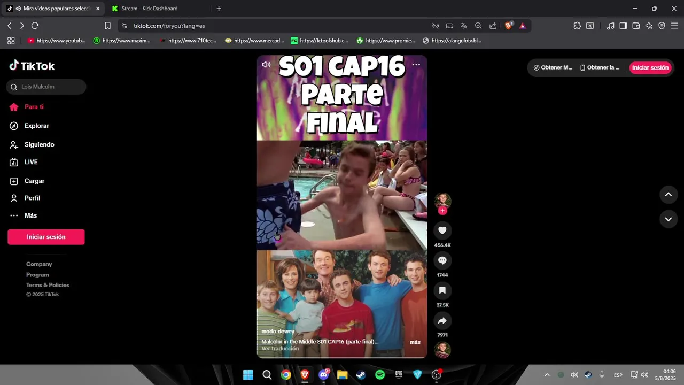Screen dimensions: 684x385
Task: Open Brave Shields lion icon
Action: (508, 26)
